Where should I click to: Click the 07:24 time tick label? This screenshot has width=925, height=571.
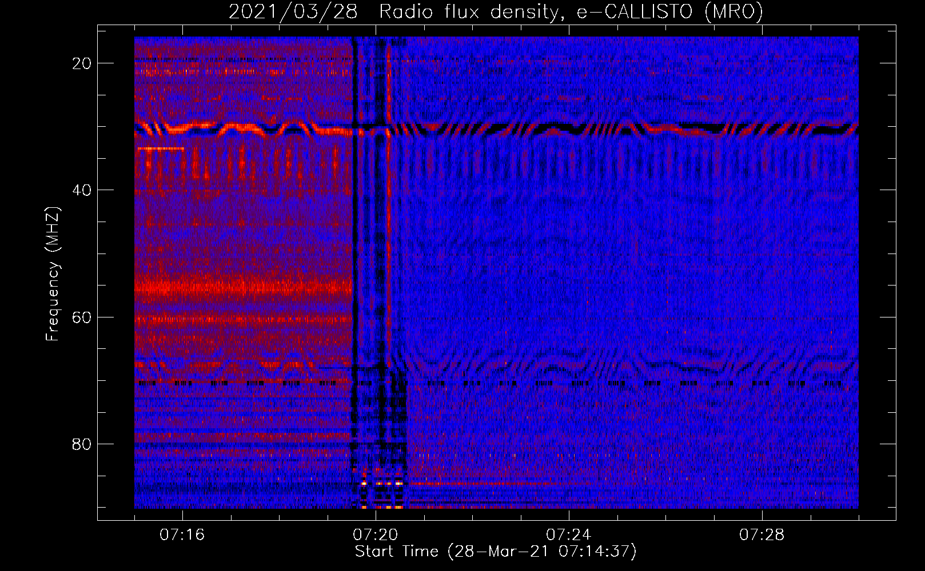pos(569,535)
